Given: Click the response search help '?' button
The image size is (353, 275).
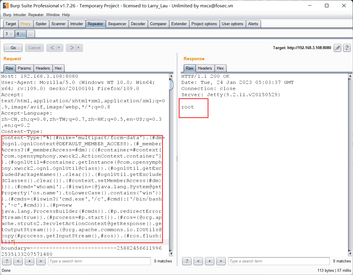Looking at the screenshot, I should click(x=187, y=261).
